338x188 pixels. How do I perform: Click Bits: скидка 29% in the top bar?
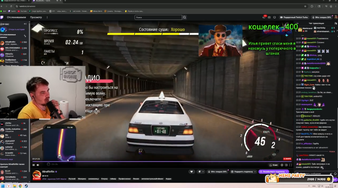321,17
